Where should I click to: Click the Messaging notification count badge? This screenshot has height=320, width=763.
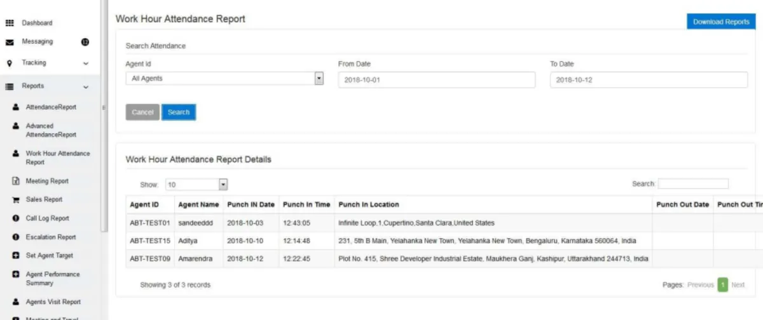(85, 42)
